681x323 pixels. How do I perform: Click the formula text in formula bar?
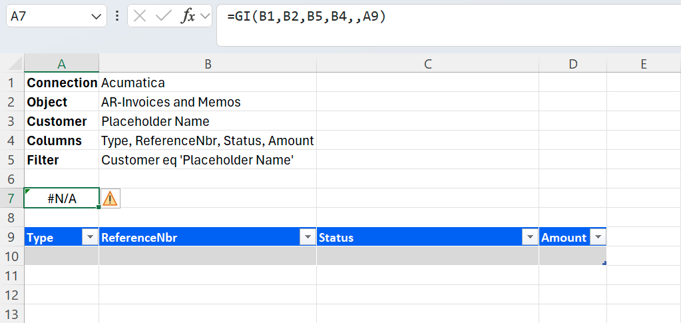pyautogui.click(x=306, y=17)
